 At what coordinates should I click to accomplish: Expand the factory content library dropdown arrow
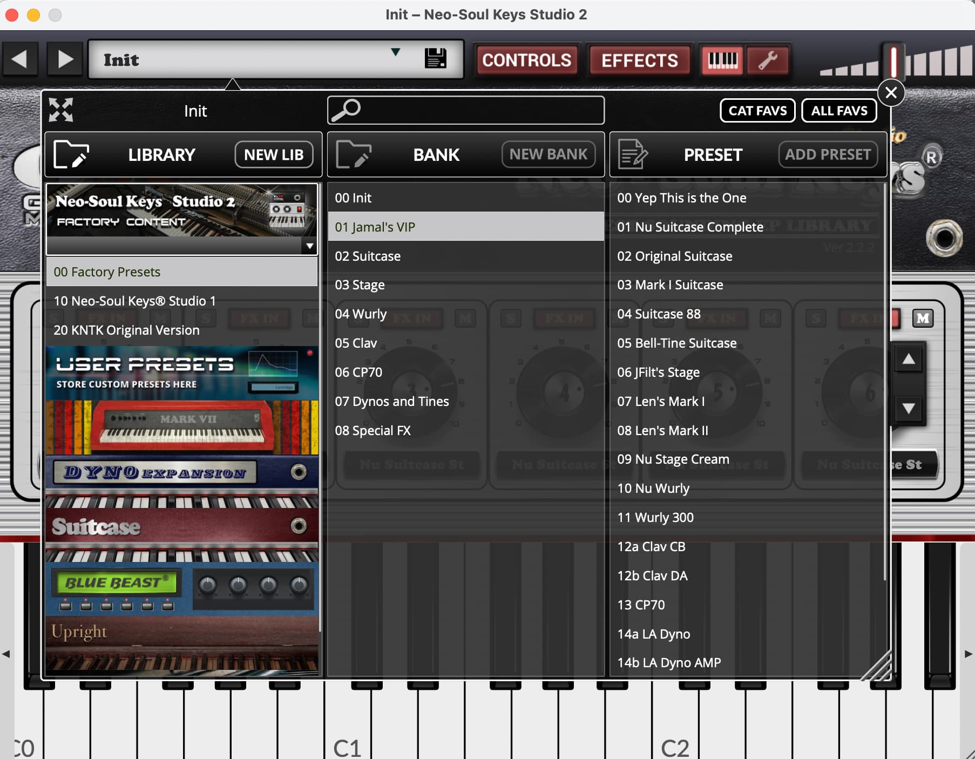[x=309, y=246]
